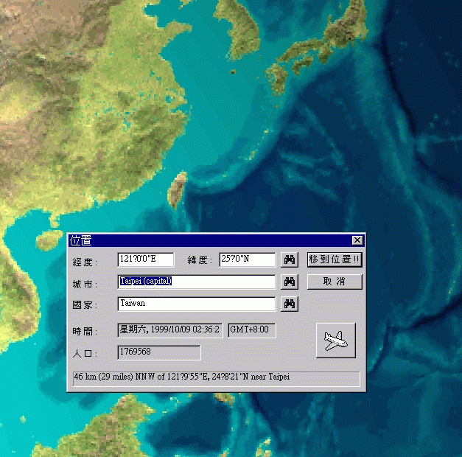This screenshot has height=457, width=462.
Task: Click the 時間 date and time field
Action: tap(169, 329)
